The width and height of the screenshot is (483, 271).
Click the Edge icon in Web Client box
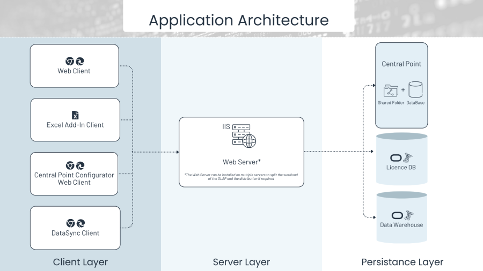click(79, 61)
